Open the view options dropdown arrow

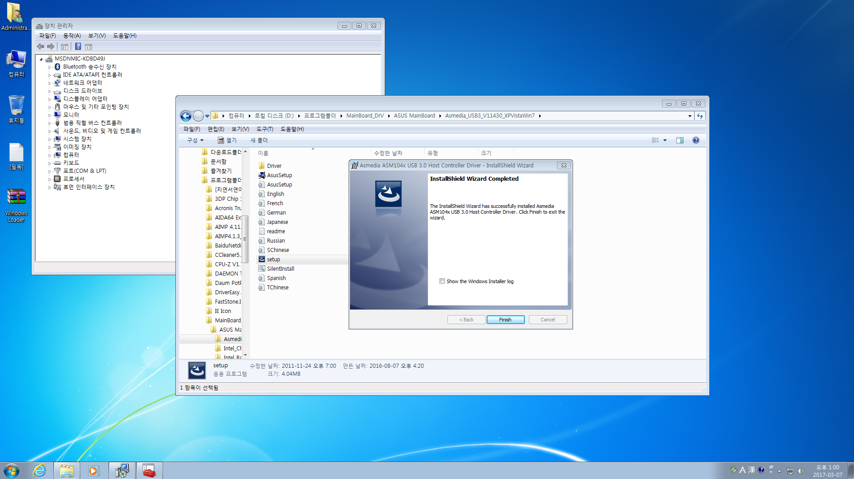(x=665, y=140)
